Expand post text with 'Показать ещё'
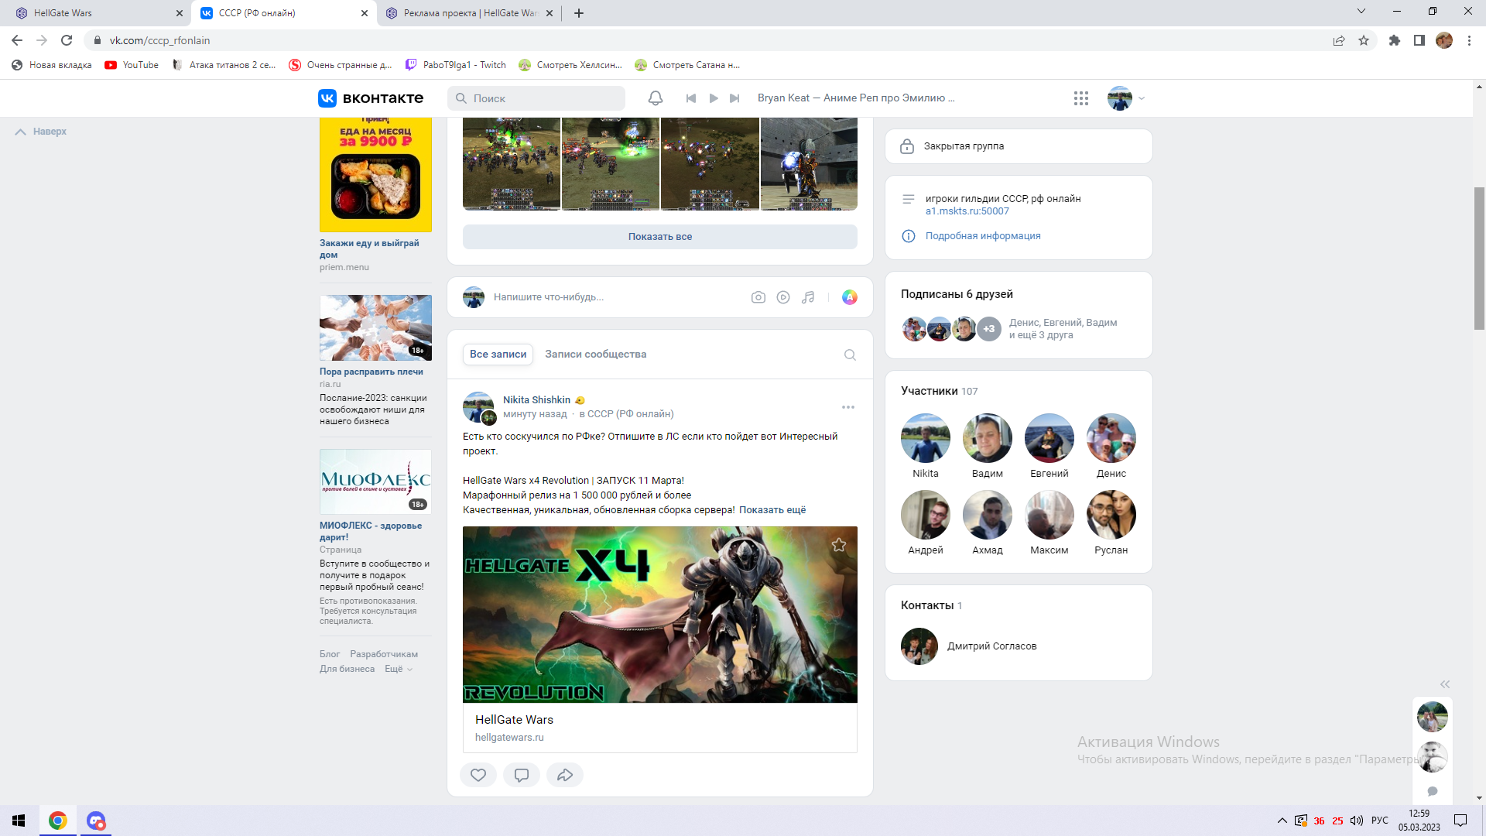 [772, 510]
